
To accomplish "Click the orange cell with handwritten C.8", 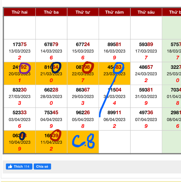I will point(83,142).
